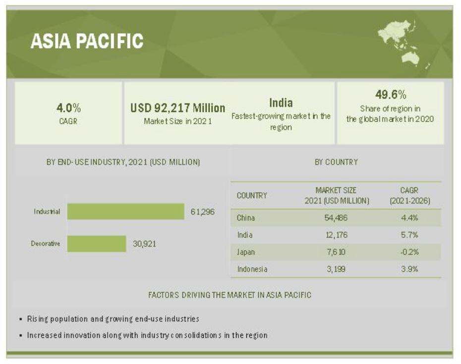461x364 pixels.
Task: Select the Indonesia table row
Action: tap(336, 269)
